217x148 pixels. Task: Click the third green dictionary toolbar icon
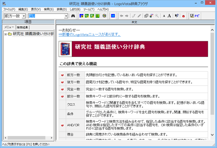97,16
